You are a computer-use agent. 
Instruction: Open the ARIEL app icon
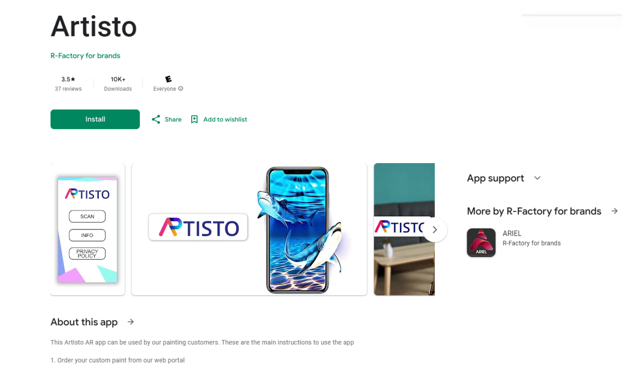pos(481,242)
